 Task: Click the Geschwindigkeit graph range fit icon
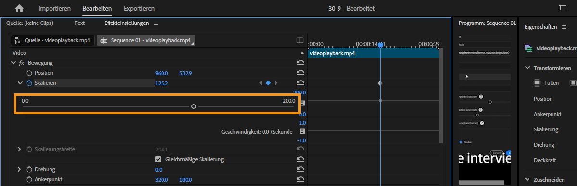coord(302,131)
